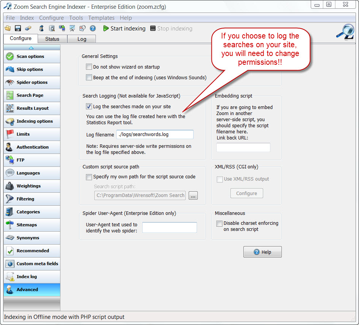Click the calendar-and-clock scheduler toolbar icon
Image resolution: width=359 pixels, height=325 pixels.
coord(83,28)
